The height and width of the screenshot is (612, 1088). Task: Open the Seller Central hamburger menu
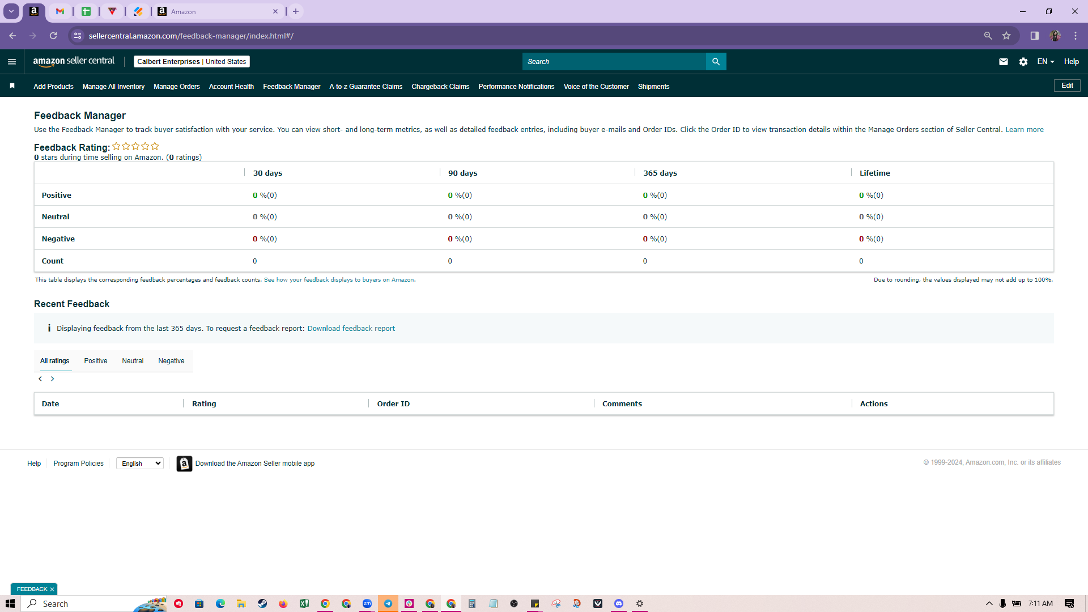pyautogui.click(x=12, y=62)
